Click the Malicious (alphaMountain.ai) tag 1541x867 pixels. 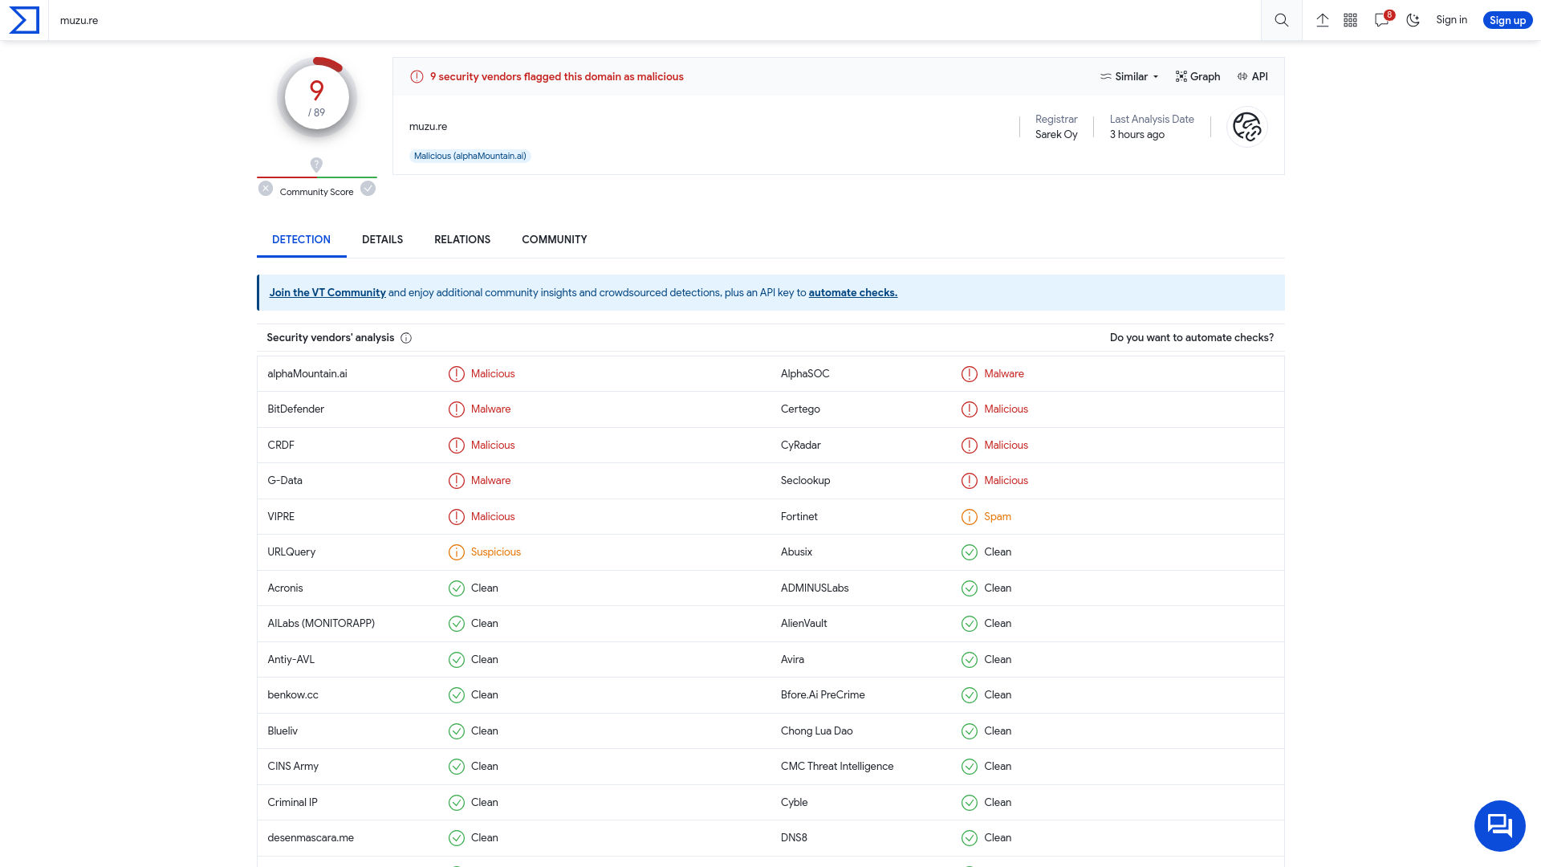[x=470, y=156]
